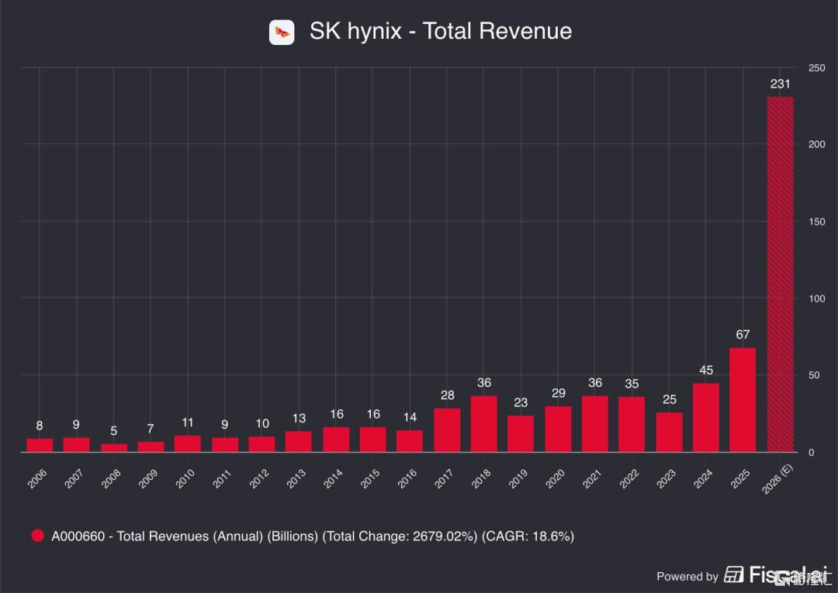Screen dimensions: 838x593
Task: Click the 25 value label
Action: (x=669, y=399)
